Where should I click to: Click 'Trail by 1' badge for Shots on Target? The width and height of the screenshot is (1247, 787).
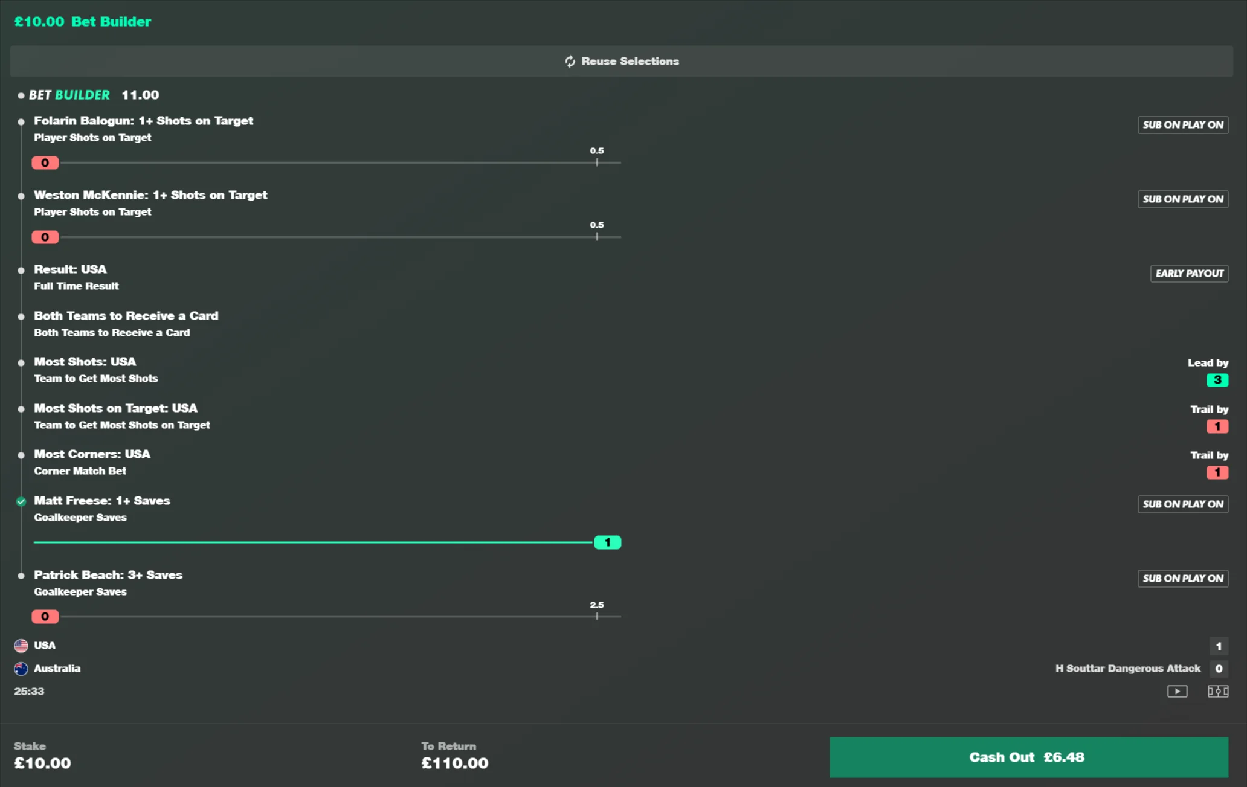tap(1217, 426)
